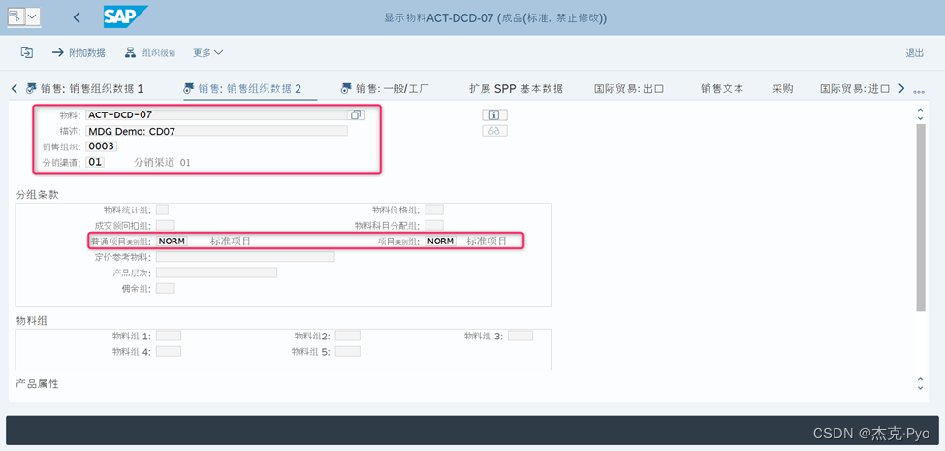Screen dimensions: 945x451
Task: Click the 成交额回扣组 field
Action: coord(165,225)
